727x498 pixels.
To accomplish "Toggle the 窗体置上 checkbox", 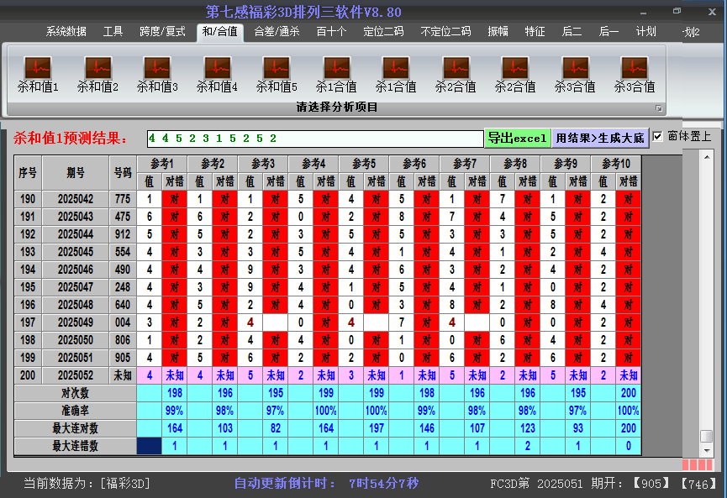I will click(x=657, y=136).
